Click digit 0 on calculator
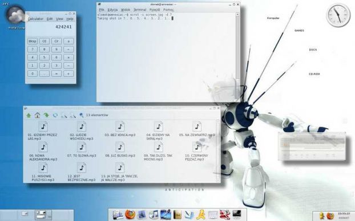The width and height of the screenshot is (355, 221). (33, 73)
